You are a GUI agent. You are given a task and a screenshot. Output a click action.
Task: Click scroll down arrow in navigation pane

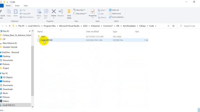tap(32, 107)
